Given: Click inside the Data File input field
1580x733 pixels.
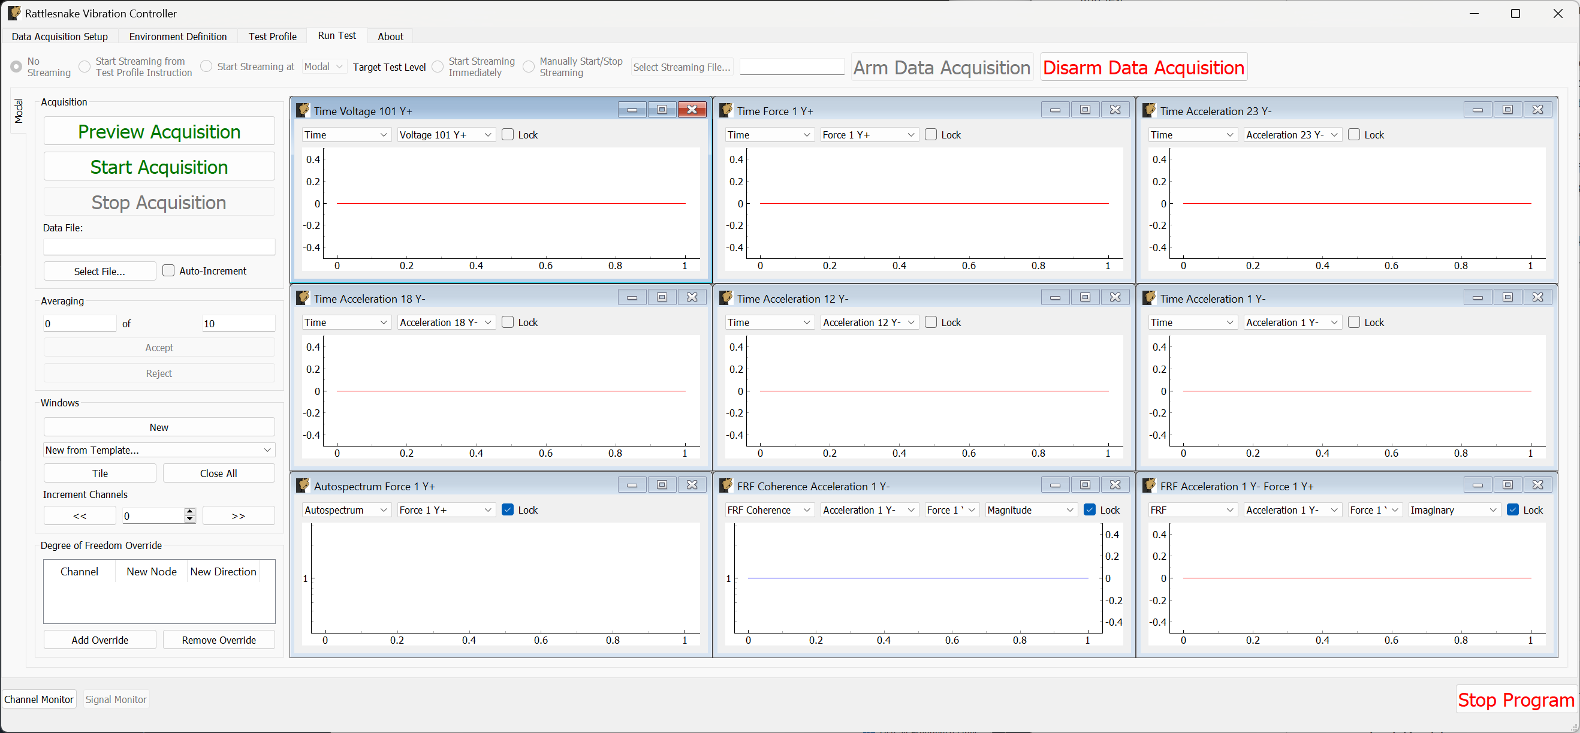Looking at the screenshot, I should click(159, 246).
